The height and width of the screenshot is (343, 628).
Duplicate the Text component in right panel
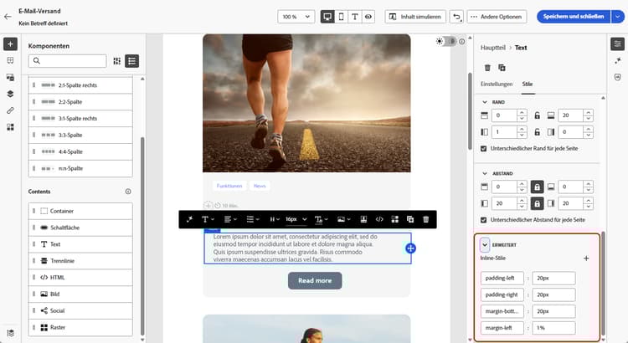click(502, 68)
